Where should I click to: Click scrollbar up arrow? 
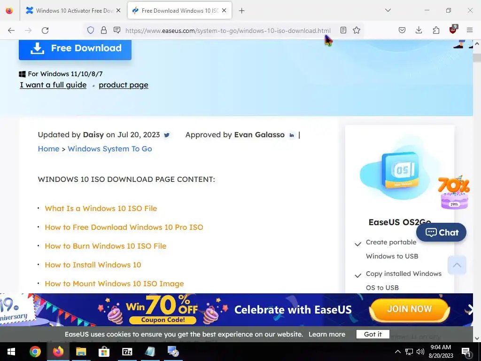[477, 44]
